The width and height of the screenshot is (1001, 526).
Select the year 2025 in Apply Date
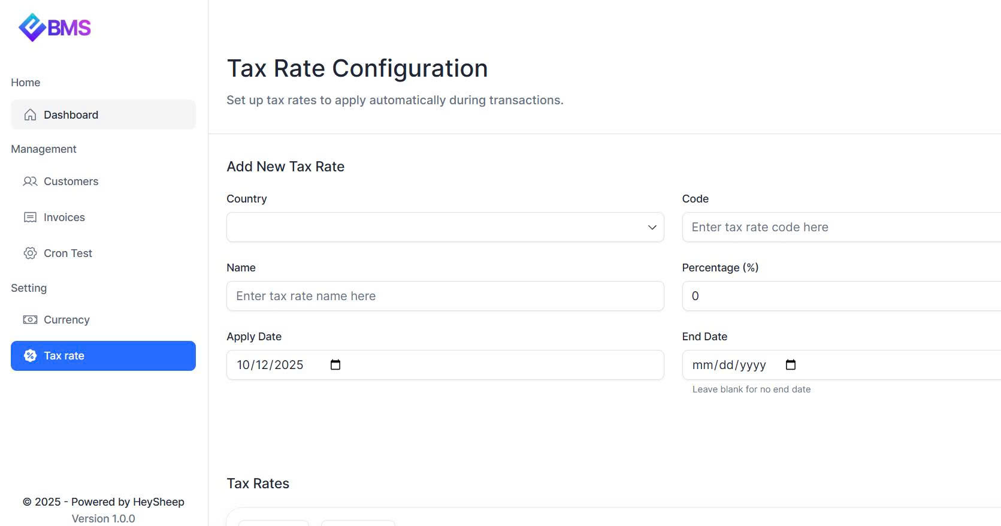(x=289, y=365)
